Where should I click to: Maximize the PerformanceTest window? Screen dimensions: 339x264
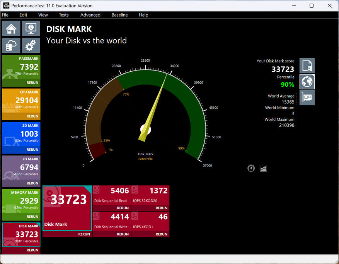pos(312,6)
